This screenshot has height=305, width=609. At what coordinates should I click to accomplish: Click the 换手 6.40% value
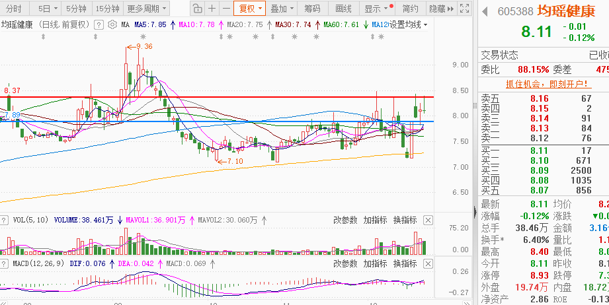tap(536, 240)
